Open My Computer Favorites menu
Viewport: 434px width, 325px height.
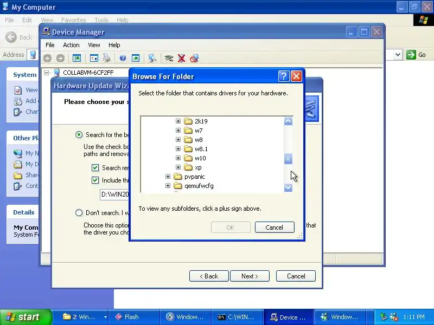click(73, 20)
